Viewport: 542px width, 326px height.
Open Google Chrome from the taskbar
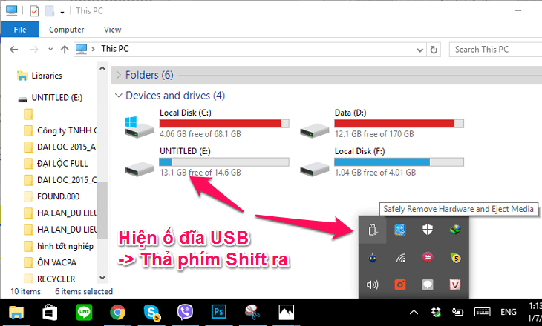pyautogui.click(x=117, y=313)
